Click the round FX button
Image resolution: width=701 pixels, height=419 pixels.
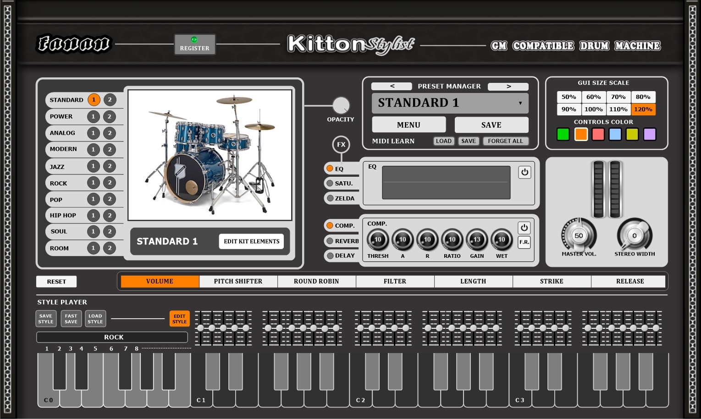pyautogui.click(x=341, y=145)
